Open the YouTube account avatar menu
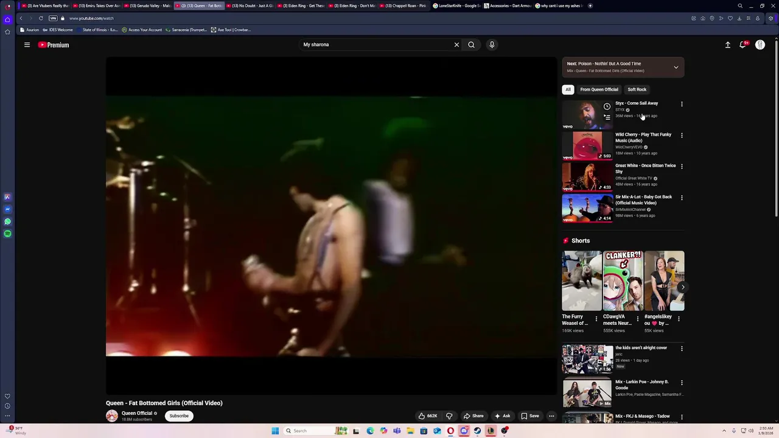The height and width of the screenshot is (438, 779). [760, 44]
